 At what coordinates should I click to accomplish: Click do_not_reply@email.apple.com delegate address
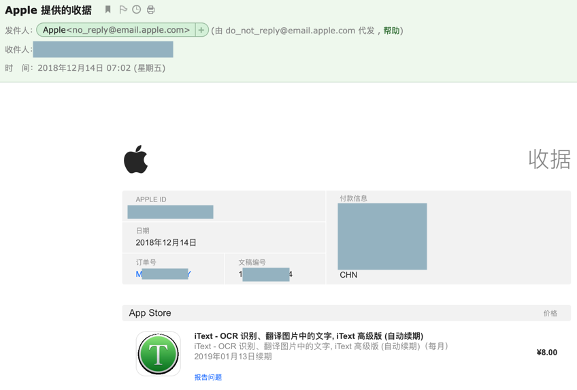291,31
